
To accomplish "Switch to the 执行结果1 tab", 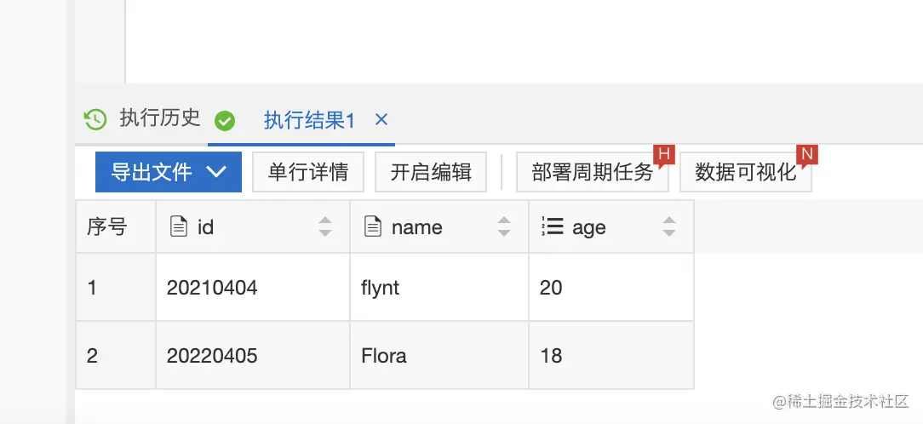I will [308, 121].
